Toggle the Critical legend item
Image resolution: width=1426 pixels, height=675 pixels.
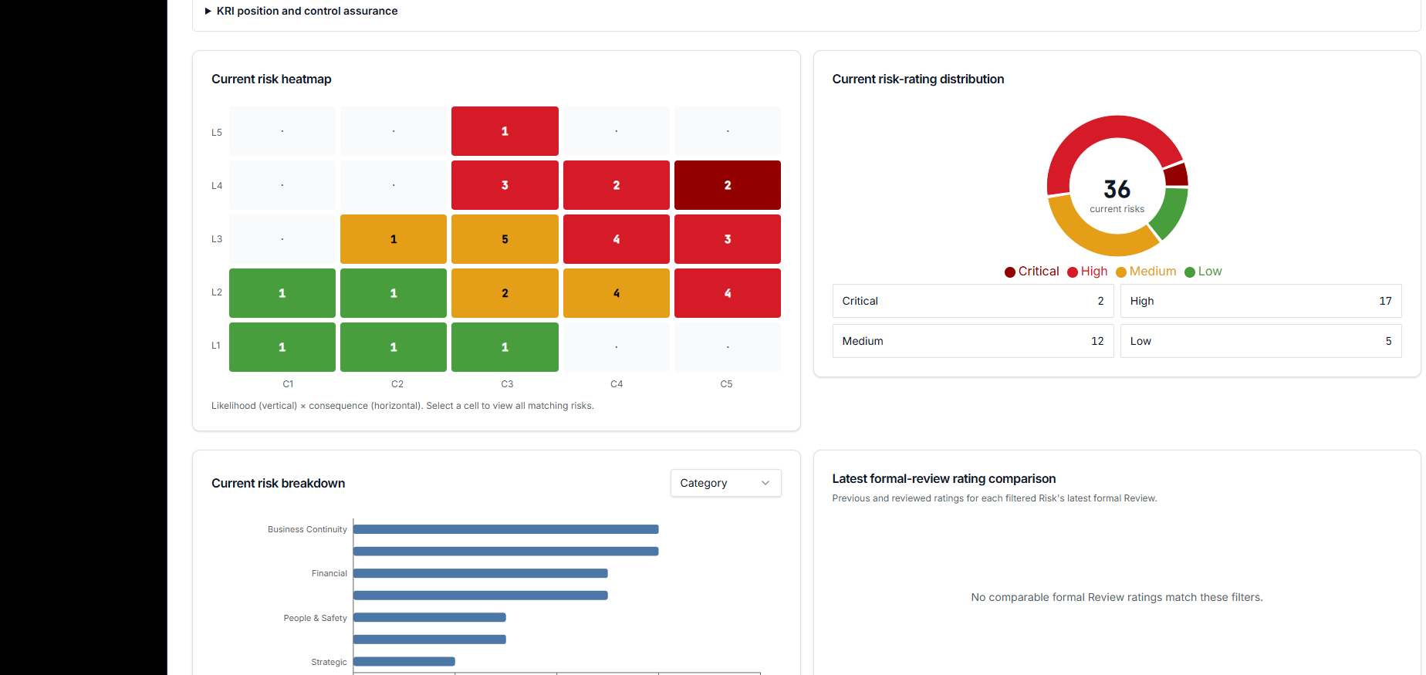[x=1032, y=272]
